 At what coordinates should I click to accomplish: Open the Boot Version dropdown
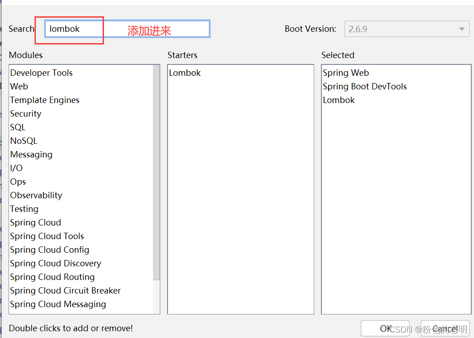[407, 29]
